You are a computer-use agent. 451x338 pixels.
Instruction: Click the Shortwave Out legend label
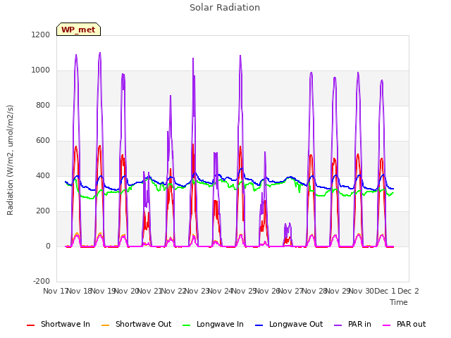pyautogui.click(x=143, y=324)
